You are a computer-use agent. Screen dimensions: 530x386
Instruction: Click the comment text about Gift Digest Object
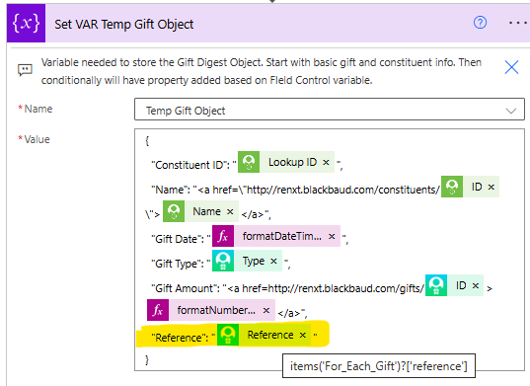pyautogui.click(x=261, y=71)
